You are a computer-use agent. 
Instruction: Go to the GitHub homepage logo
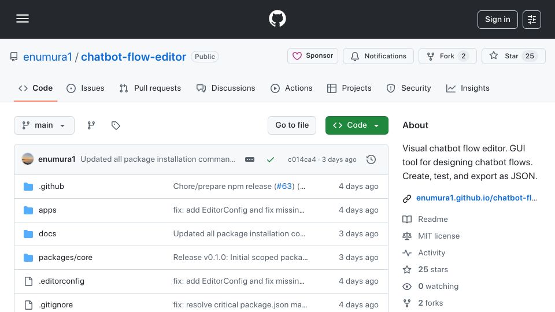(x=277, y=18)
